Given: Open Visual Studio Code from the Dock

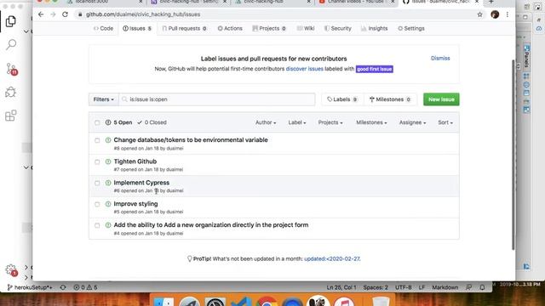Looking at the screenshot, I should click(x=241, y=303).
